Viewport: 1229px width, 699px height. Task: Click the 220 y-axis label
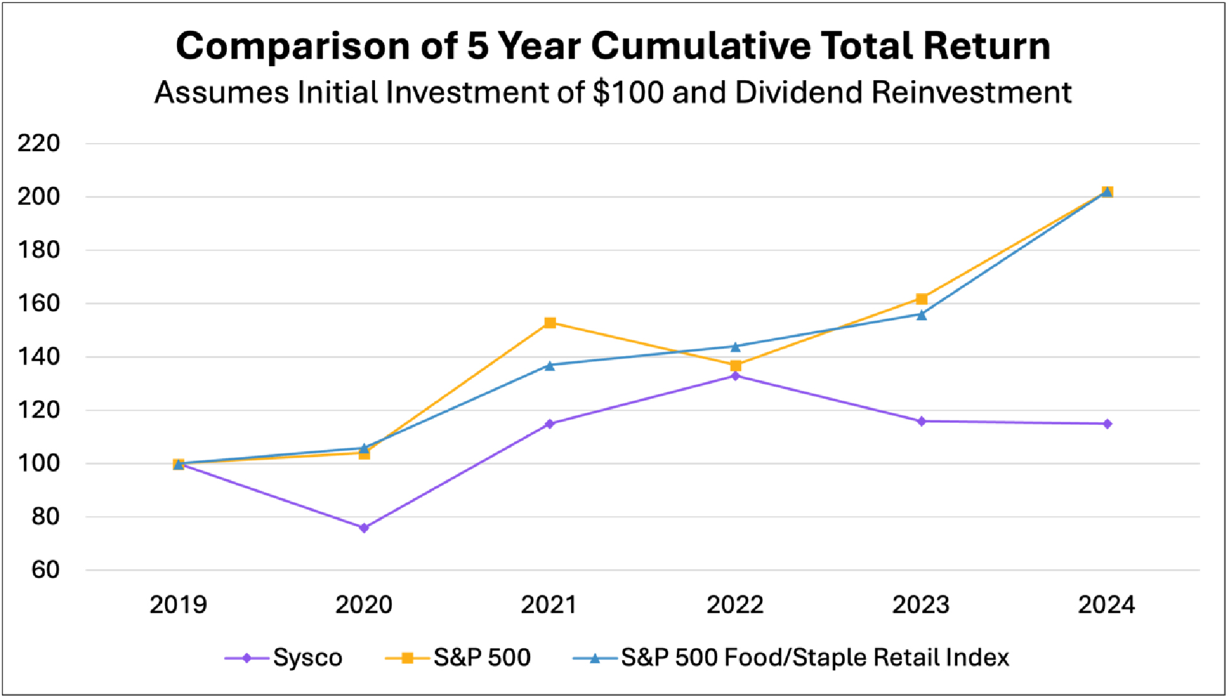[x=38, y=144]
